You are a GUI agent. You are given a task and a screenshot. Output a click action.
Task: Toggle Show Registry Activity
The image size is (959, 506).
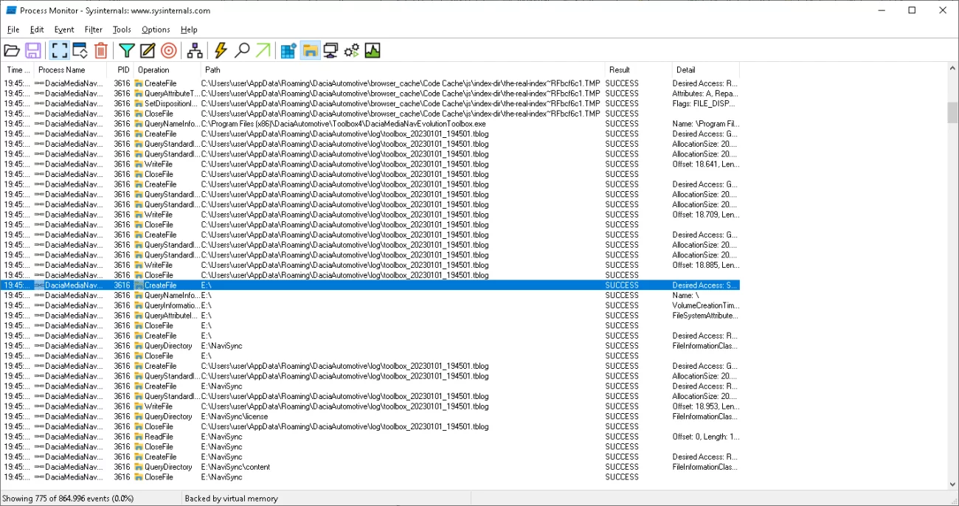(x=288, y=50)
